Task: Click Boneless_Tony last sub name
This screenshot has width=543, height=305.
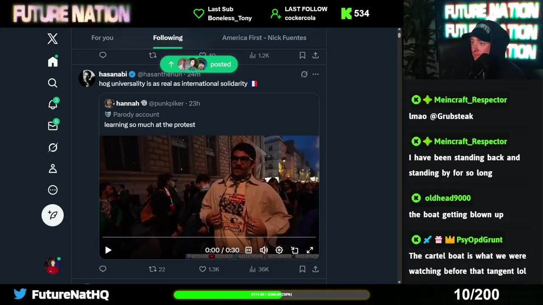Action: pyautogui.click(x=230, y=18)
